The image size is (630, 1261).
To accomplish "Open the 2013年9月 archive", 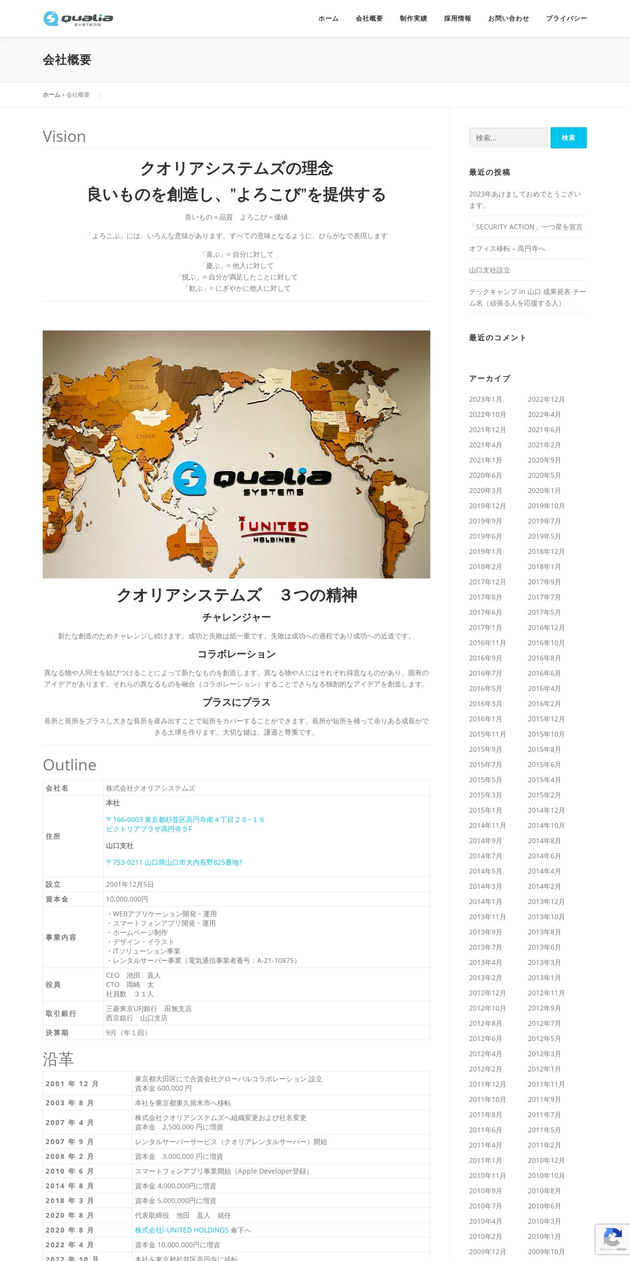I will 485,932.
